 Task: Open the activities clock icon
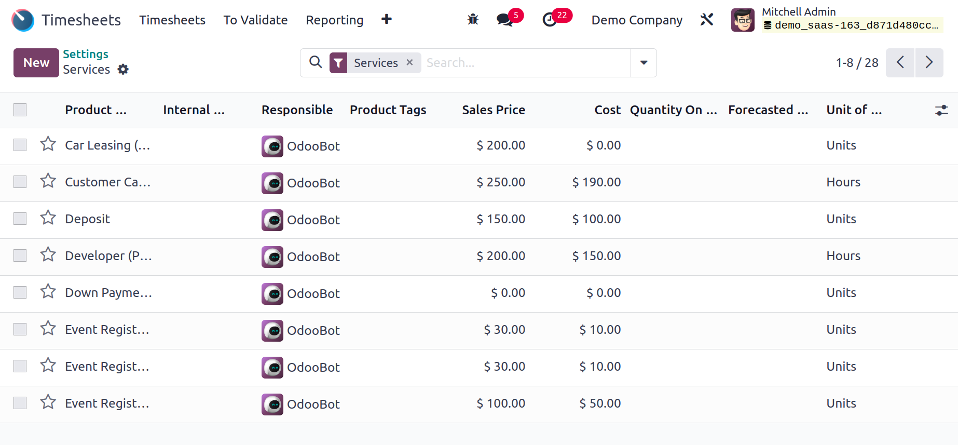point(550,20)
